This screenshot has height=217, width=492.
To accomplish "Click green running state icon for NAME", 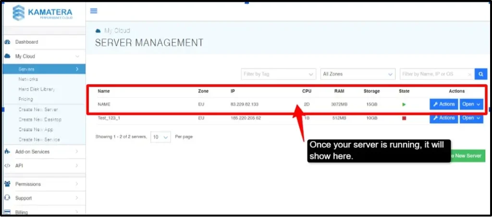I will (404, 104).
